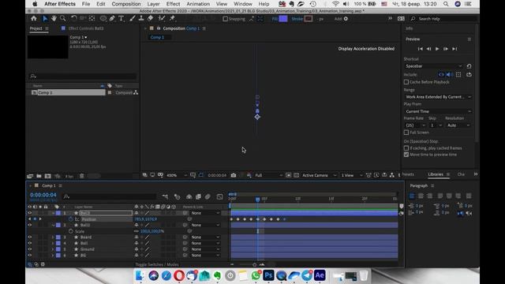Enable the Snapping checkbox
Image resolution: width=505 pixels, height=284 pixels.
tap(226, 19)
